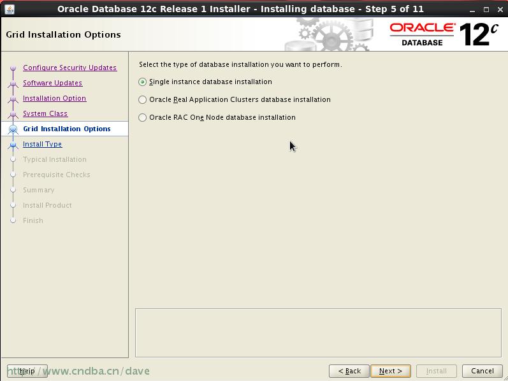Screen dimensions: 508x381
Task: Minimize the Oracle installer window
Action: point(472,10)
